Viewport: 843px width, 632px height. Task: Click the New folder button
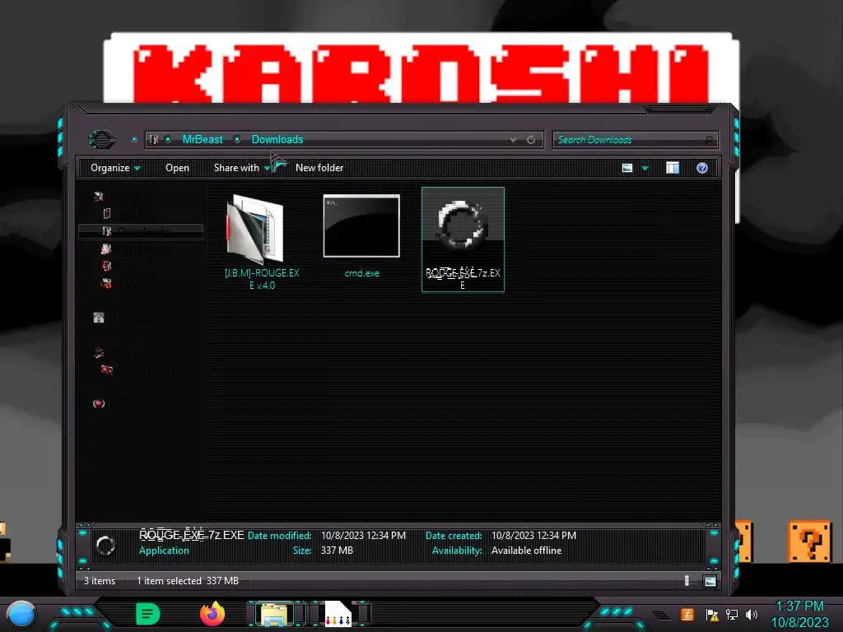[x=319, y=168]
